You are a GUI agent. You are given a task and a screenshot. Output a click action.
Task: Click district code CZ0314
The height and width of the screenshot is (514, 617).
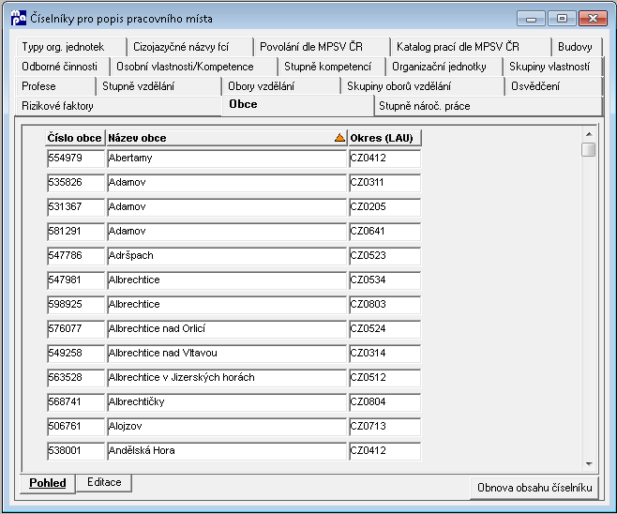click(384, 354)
